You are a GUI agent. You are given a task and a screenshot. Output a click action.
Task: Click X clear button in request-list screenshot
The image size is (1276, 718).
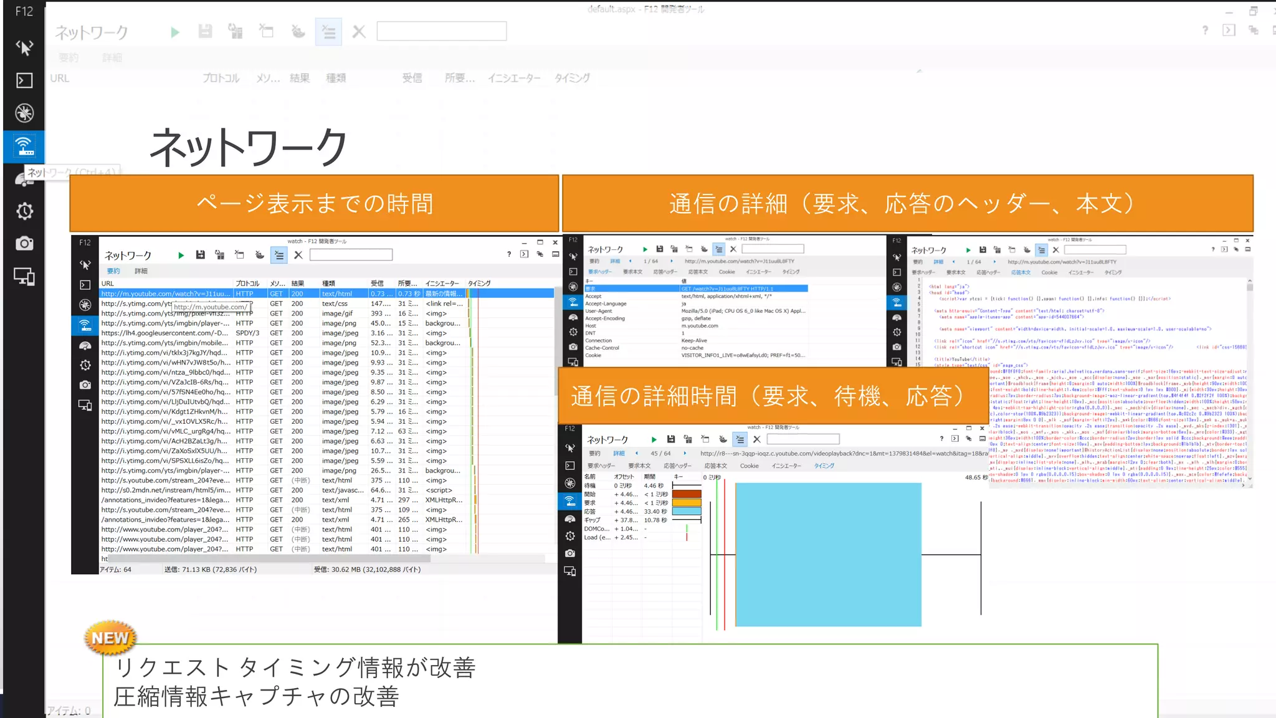(298, 255)
